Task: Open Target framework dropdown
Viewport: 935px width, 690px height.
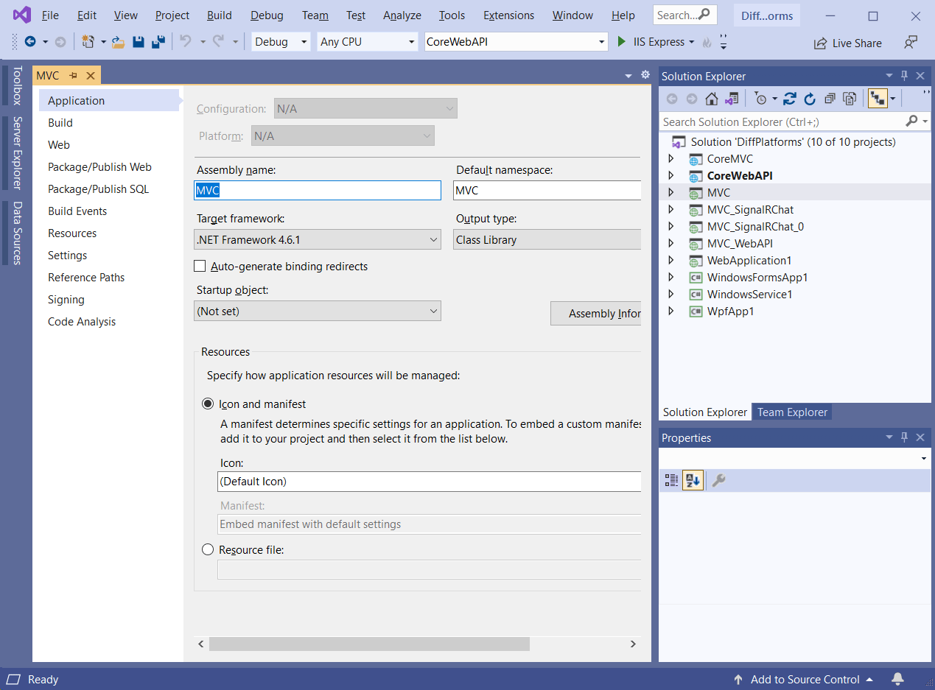Action: [x=318, y=239]
